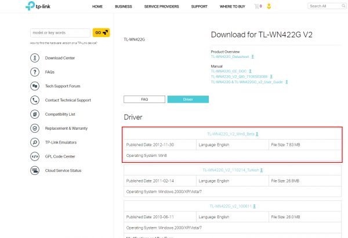Click the Cloud Service Status icon
This screenshot has height=238, width=348.
pos(34,170)
